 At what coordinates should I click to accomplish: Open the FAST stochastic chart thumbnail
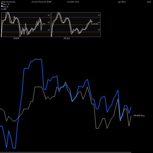(x=26, y=24)
